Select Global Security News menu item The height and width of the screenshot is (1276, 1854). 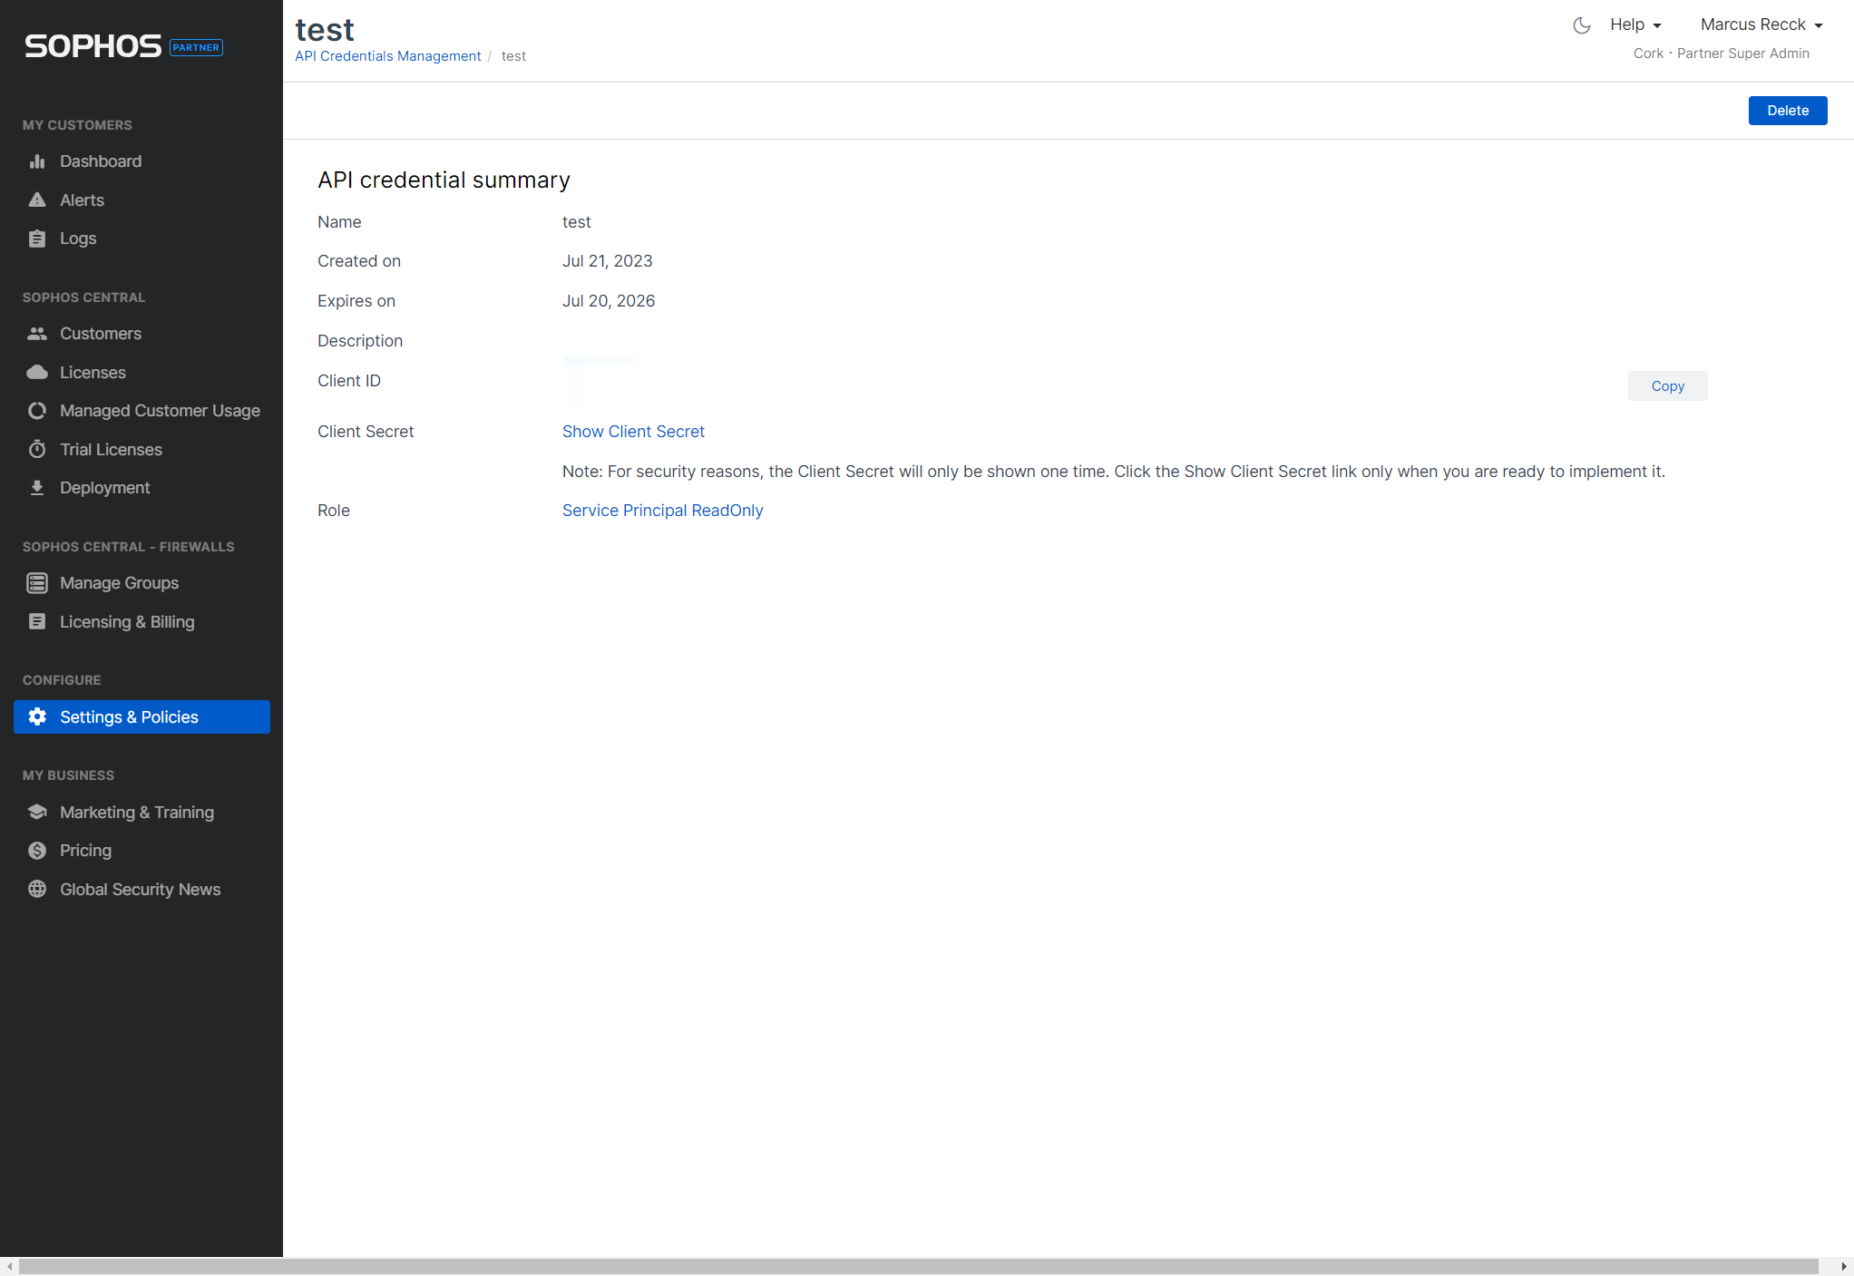pos(141,890)
